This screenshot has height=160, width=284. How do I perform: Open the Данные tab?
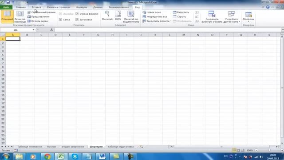click(x=98, y=7)
